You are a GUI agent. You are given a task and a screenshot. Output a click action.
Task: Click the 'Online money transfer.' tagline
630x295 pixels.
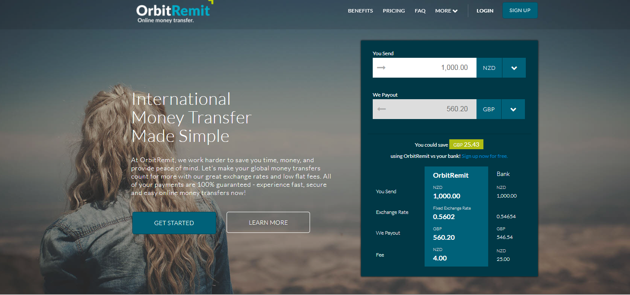tap(165, 20)
